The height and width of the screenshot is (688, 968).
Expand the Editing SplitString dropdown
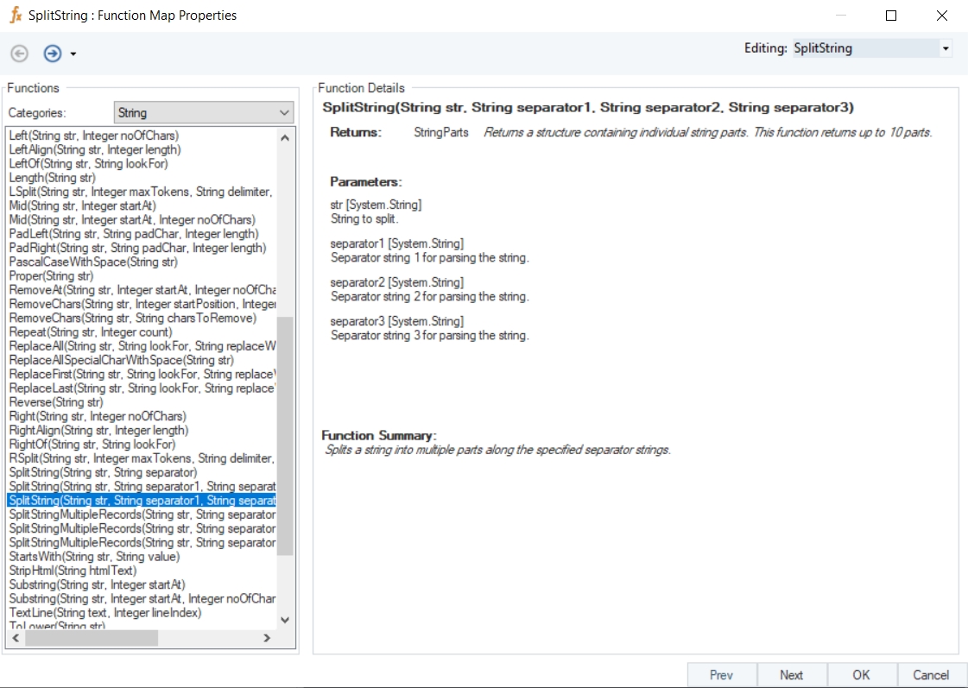[946, 48]
